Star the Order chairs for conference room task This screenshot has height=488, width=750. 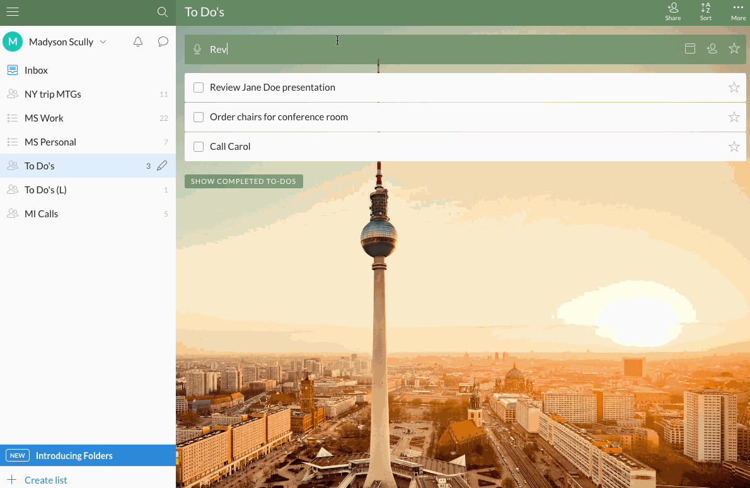[734, 117]
